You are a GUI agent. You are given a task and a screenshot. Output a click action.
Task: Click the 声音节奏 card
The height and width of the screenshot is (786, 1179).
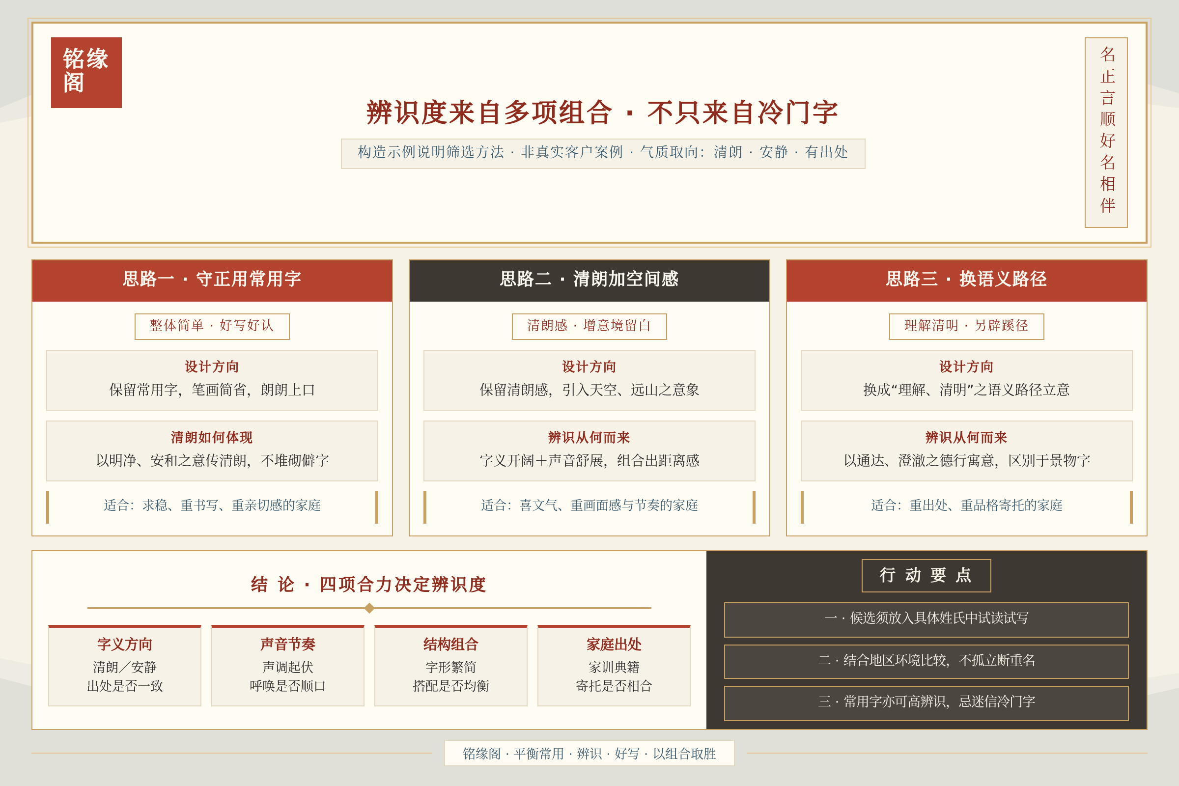tap(288, 666)
